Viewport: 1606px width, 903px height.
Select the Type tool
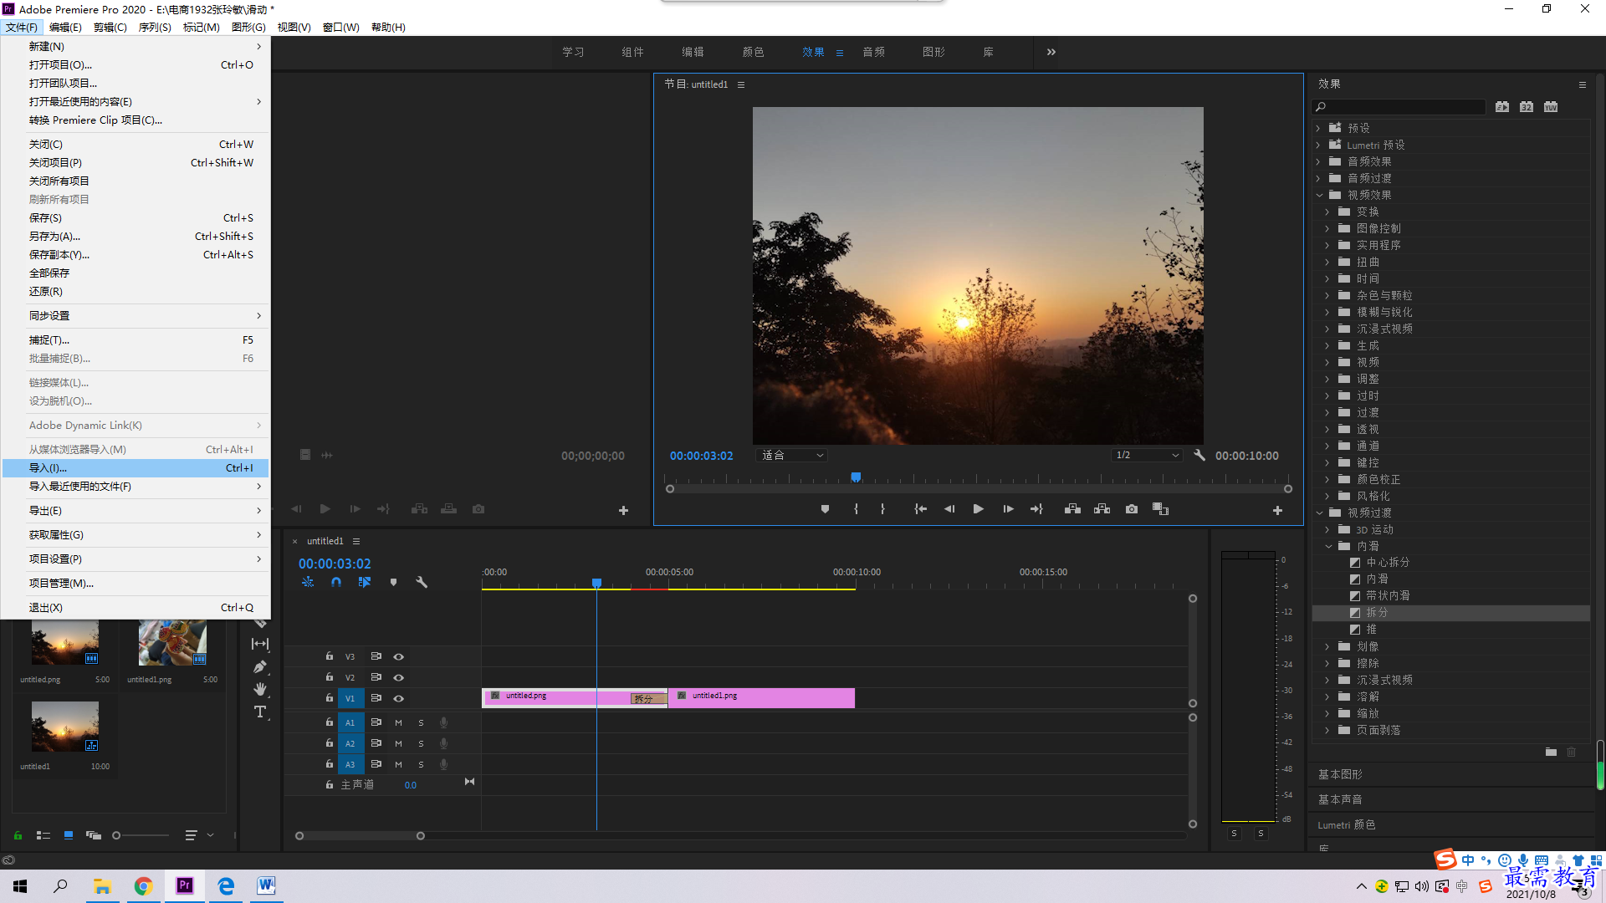[260, 712]
